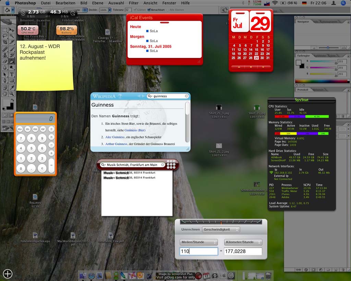The width and height of the screenshot is (351, 281).
Task: Select the Hand tool
Action: [5, 94]
